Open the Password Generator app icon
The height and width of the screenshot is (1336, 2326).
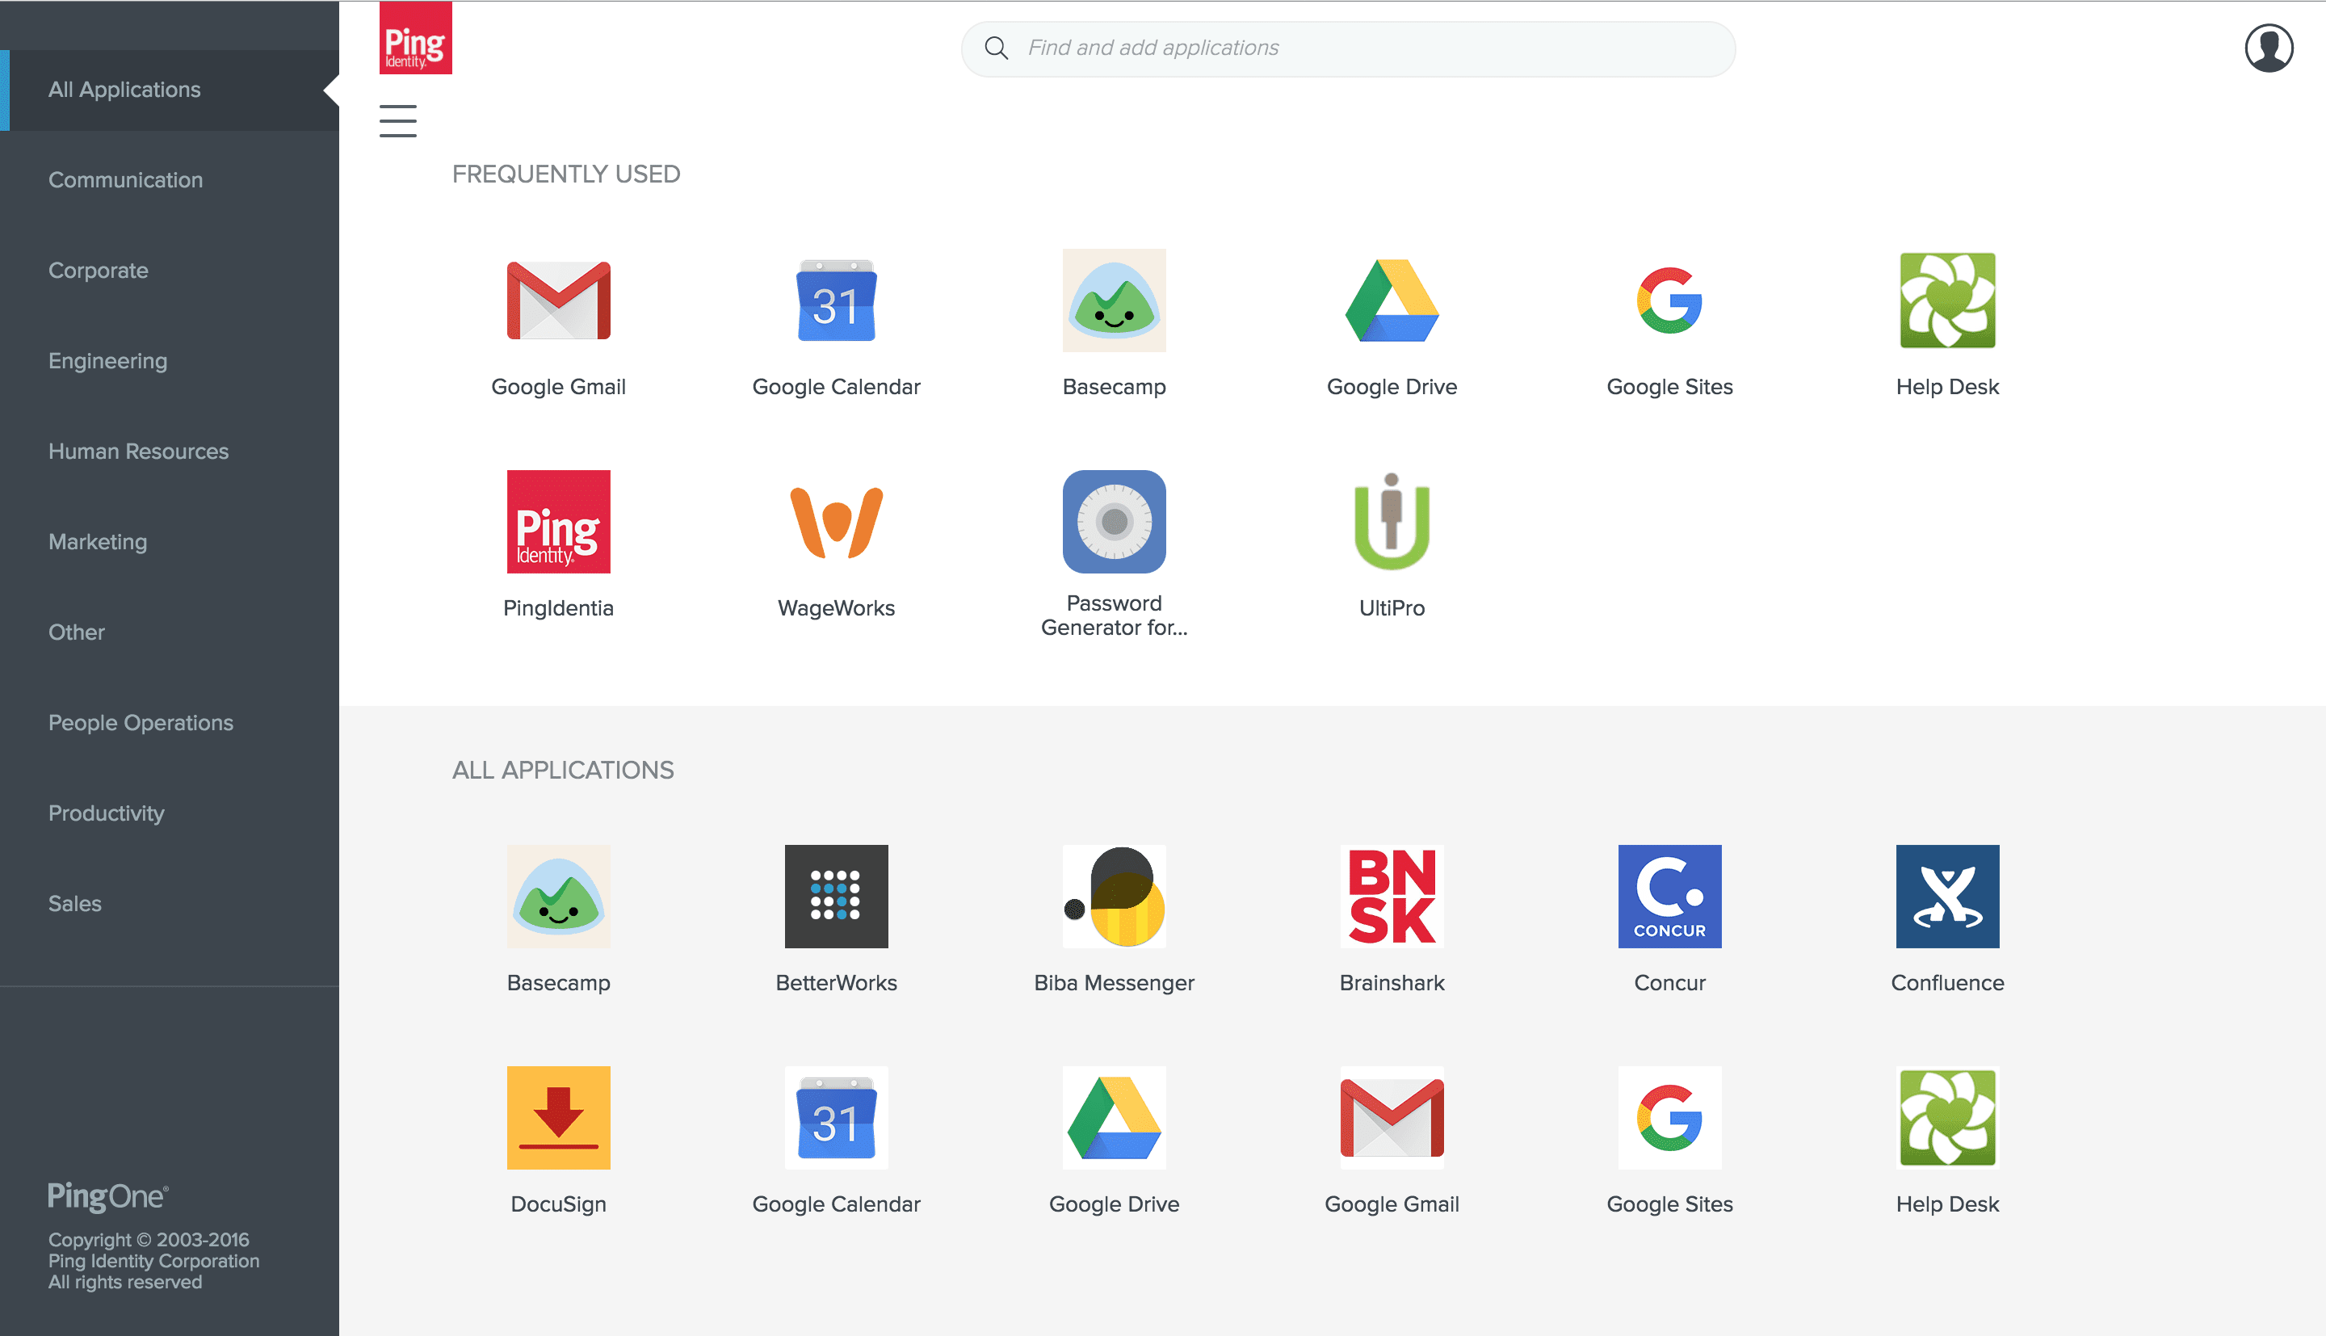(x=1114, y=522)
